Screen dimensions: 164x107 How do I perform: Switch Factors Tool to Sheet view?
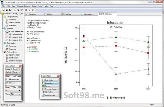[16, 69]
